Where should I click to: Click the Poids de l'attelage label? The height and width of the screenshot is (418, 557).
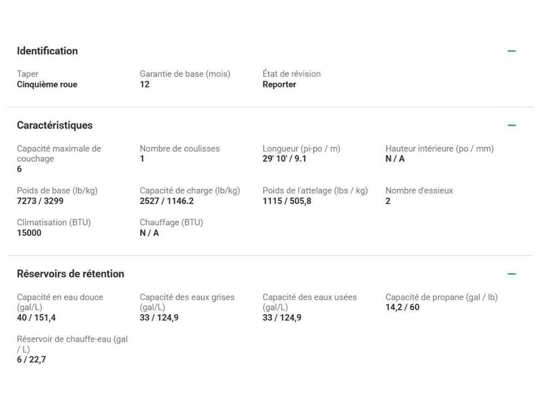pyautogui.click(x=315, y=190)
